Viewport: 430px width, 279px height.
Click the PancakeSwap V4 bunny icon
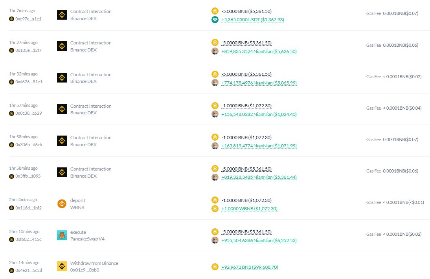62,235
